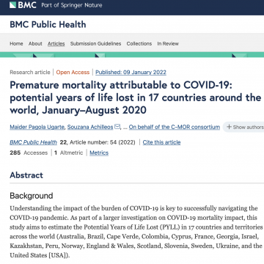Click the BMC Public Health site title
The width and height of the screenshot is (264, 264).
click(48, 24)
